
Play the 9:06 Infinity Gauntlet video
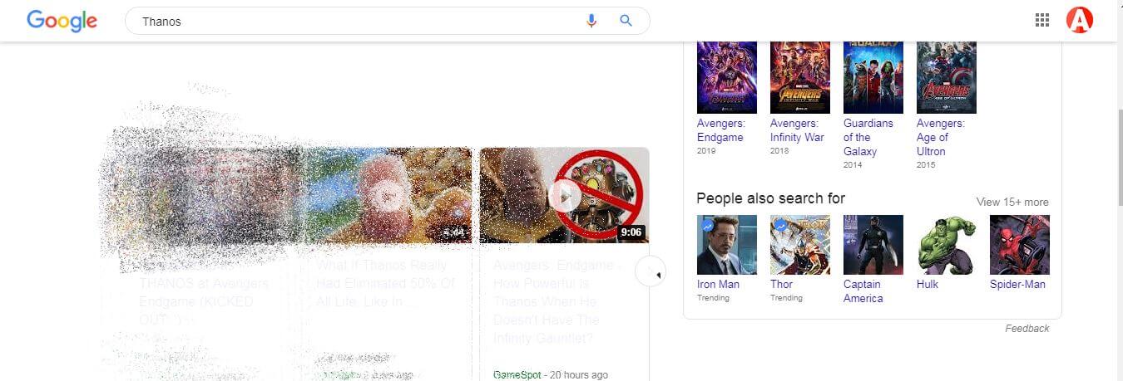tap(564, 196)
